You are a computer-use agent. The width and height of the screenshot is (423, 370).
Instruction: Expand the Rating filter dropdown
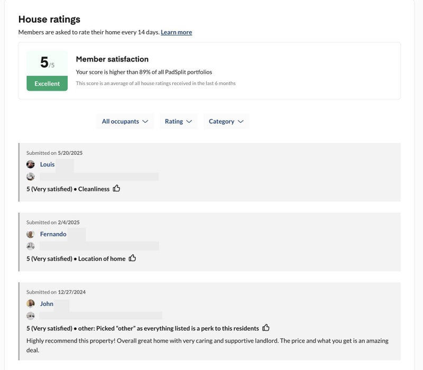(x=178, y=122)
